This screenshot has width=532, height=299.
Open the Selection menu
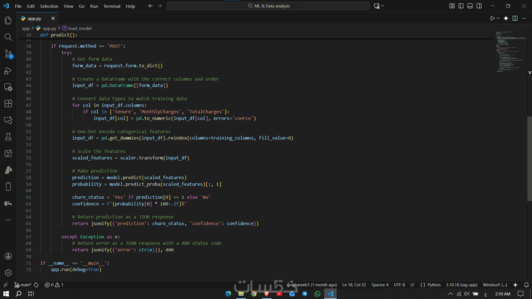[49, 6]
